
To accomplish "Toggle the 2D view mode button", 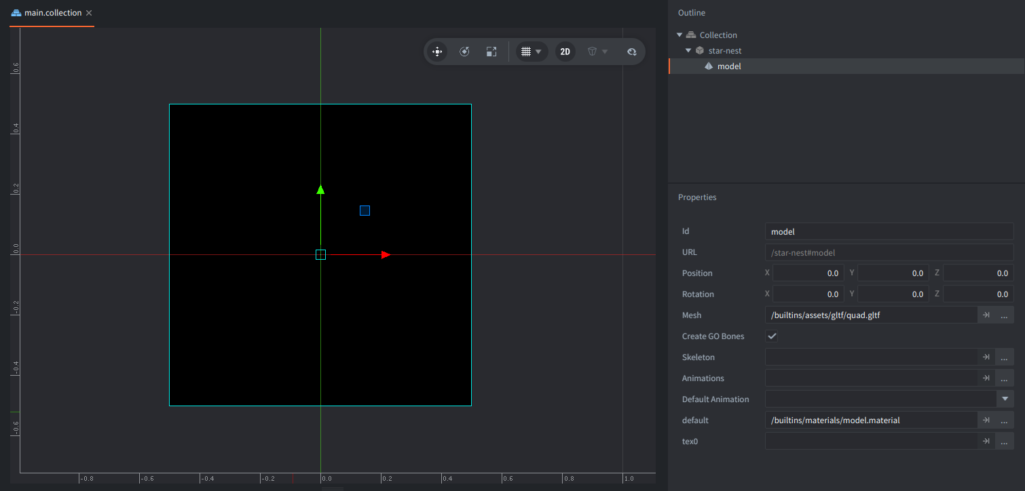I will tap(565, 52).
